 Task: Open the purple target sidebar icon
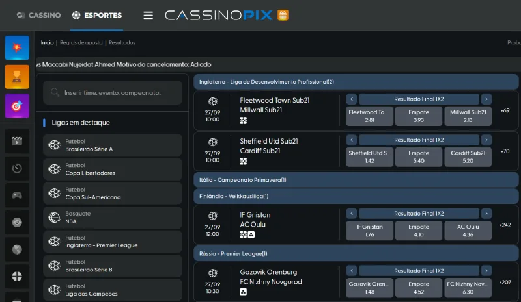[x=17, y=106]
